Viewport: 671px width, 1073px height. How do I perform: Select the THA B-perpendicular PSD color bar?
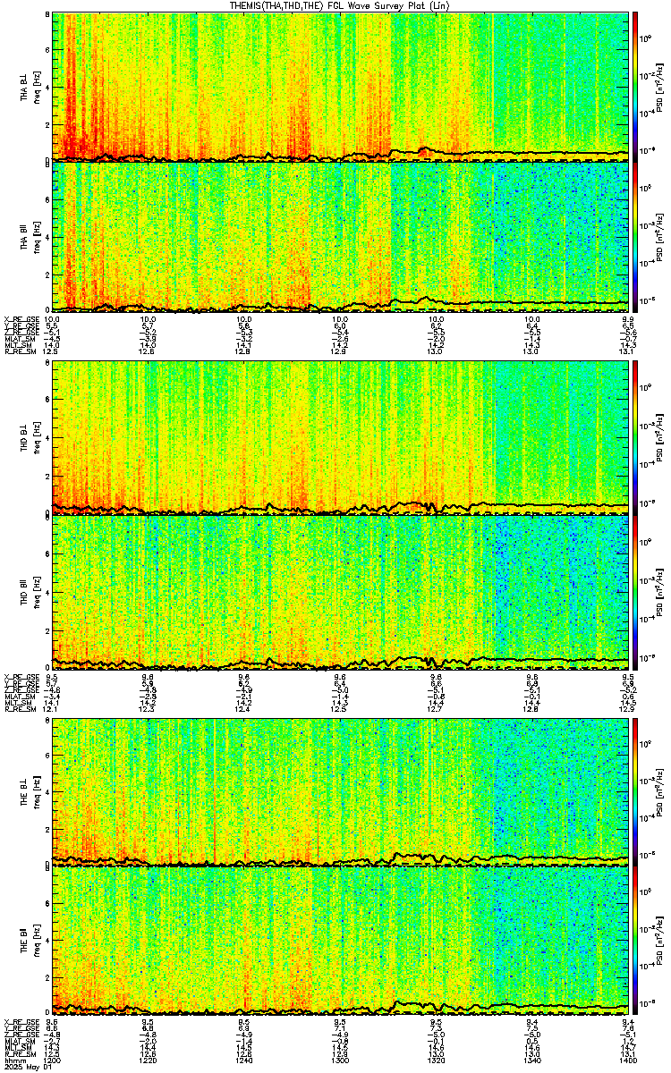point(635,86)
